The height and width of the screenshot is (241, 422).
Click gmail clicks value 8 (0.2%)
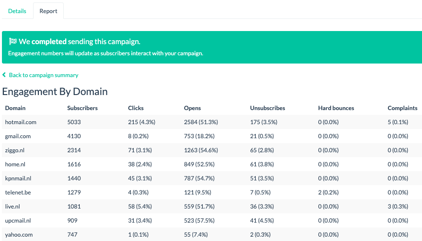pyautogui.click(x=139, y=136)
